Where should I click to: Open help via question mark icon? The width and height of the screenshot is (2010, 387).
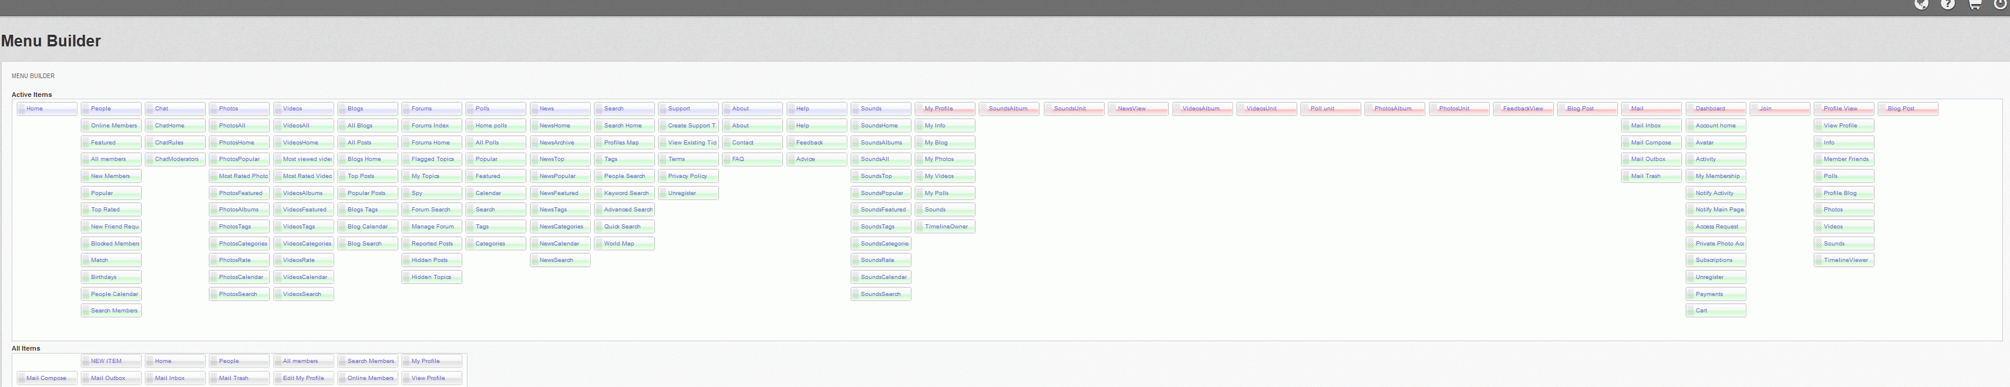(x=1948, y=4)
